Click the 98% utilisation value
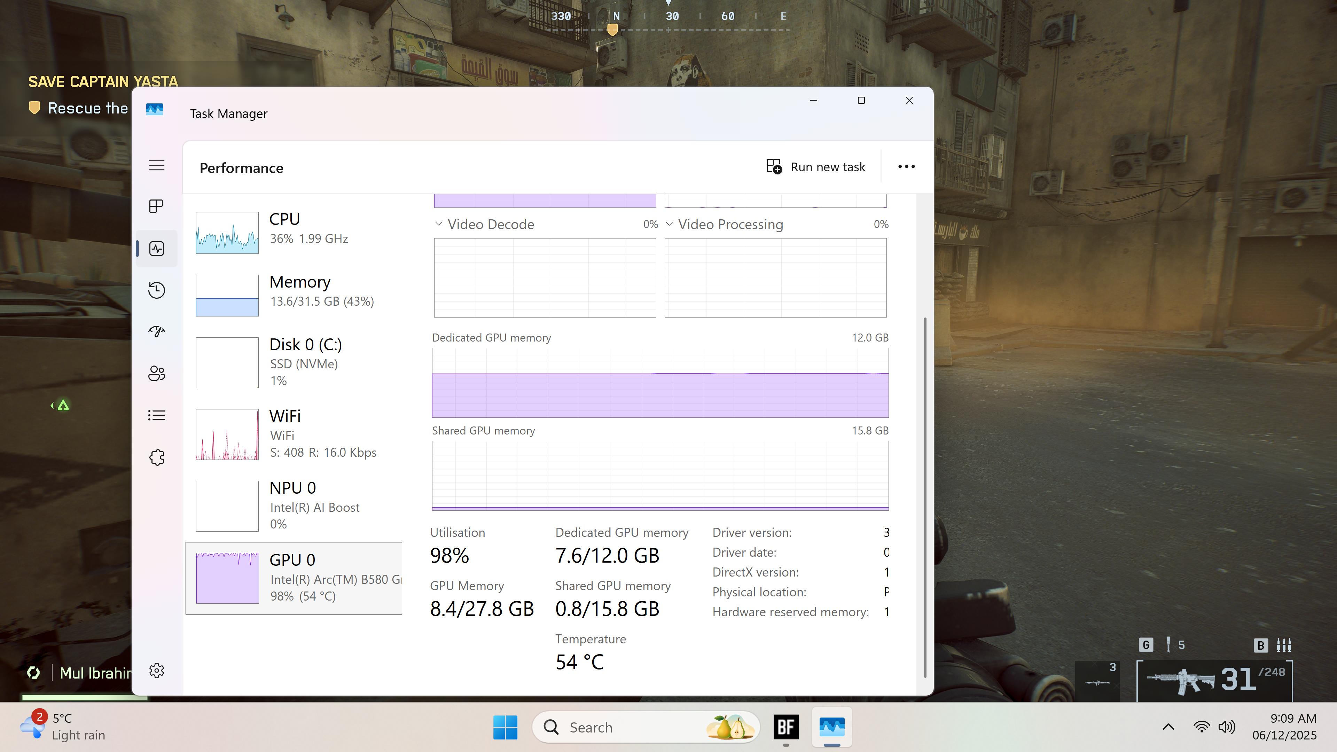 pos(449,556)
